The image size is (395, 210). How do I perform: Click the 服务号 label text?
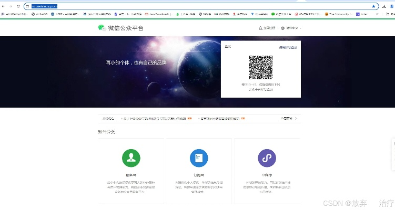pos(131,175)
